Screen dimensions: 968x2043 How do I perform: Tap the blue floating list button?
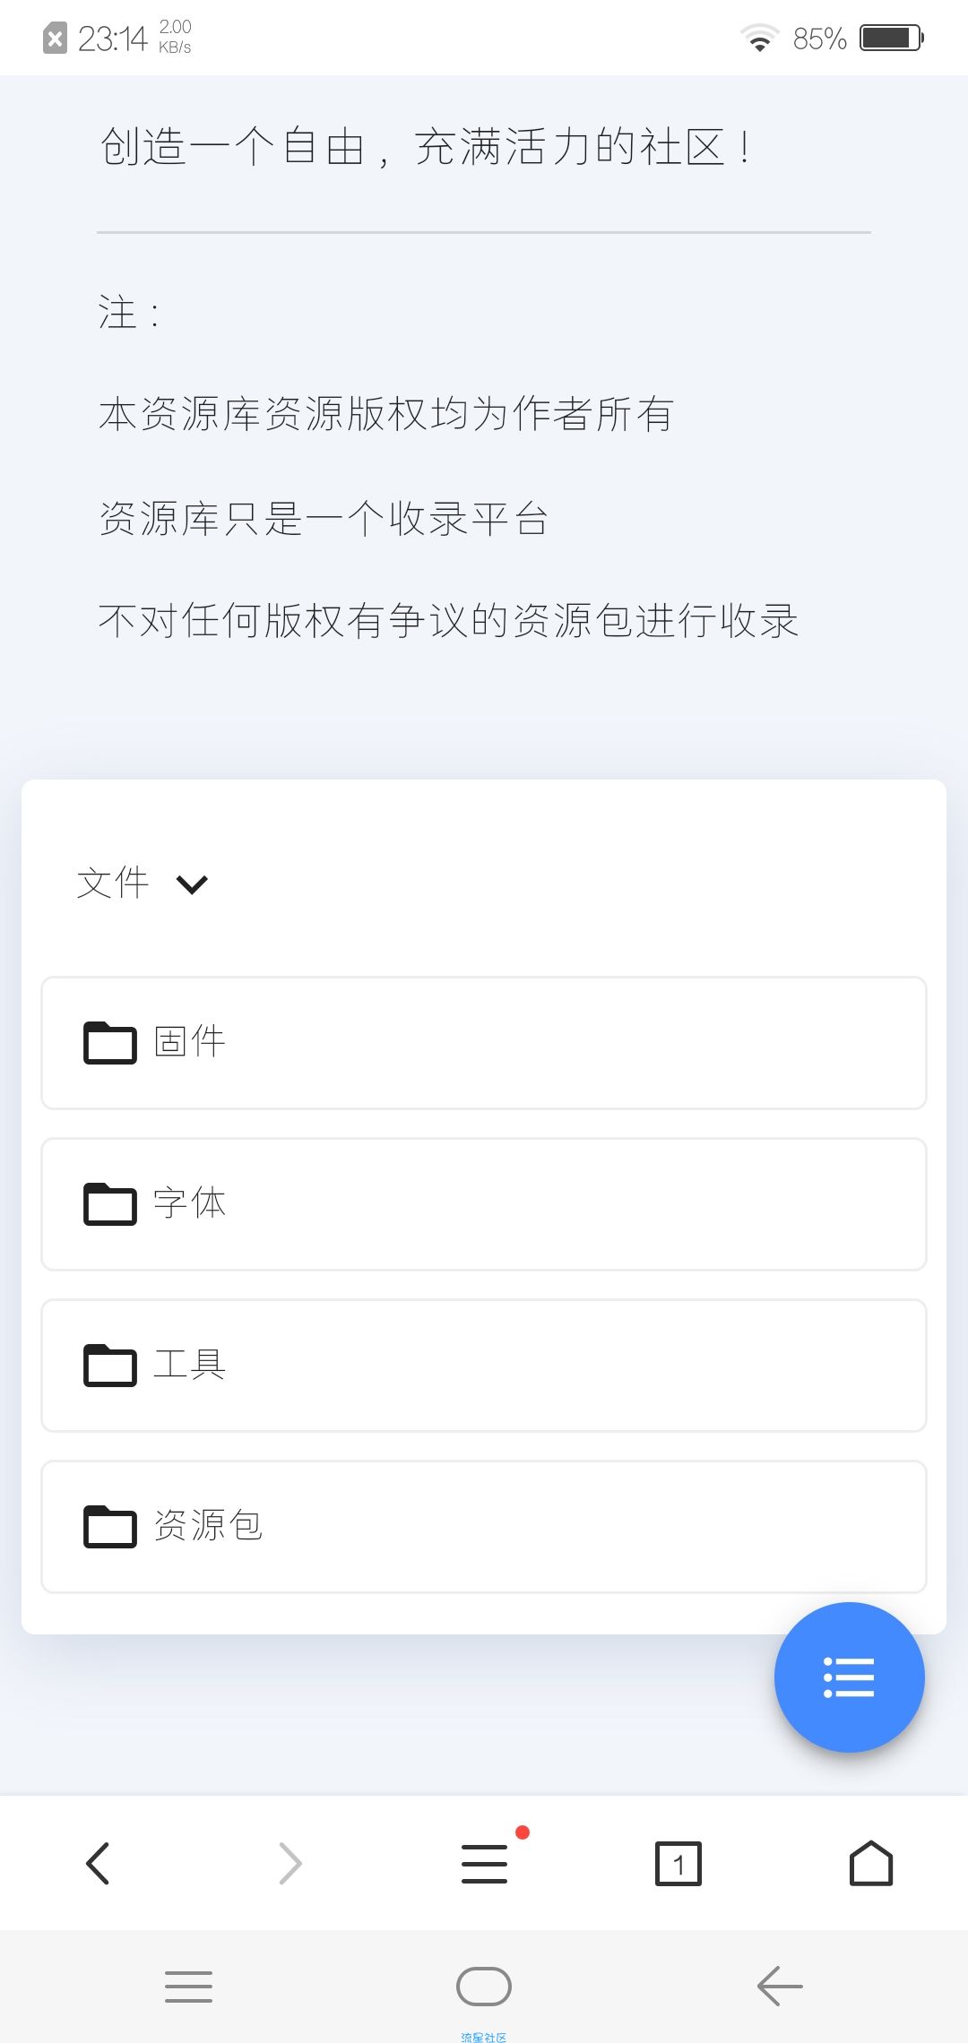pos(849,1677)
